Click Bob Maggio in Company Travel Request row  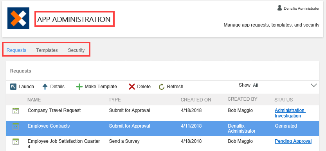[x=240, y=110]
